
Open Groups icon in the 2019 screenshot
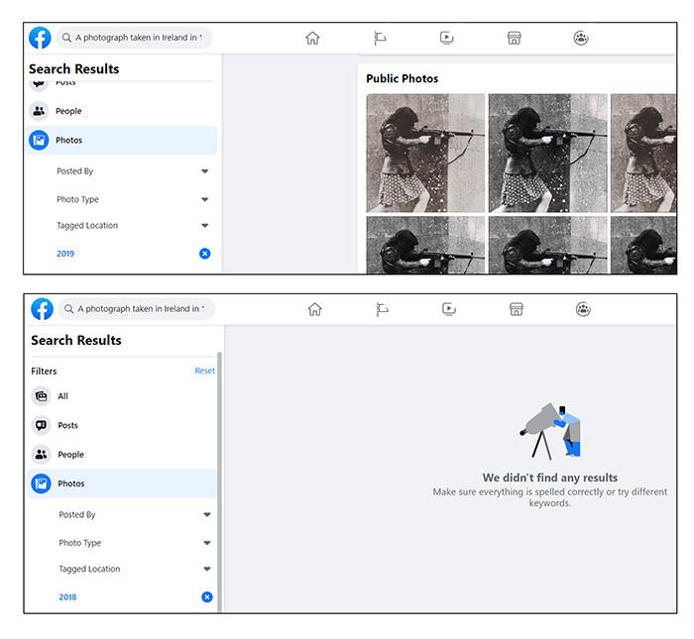[581, 38]
